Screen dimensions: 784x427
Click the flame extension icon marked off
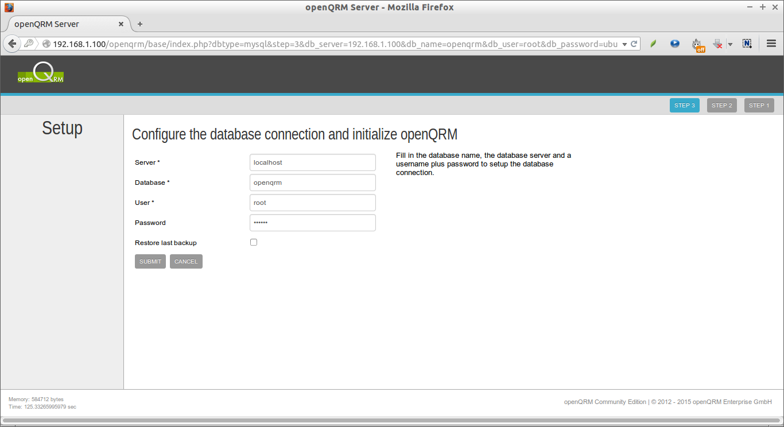[697, 44]
